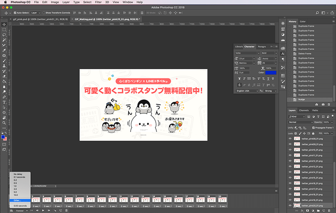Click Underline style in Character panel
This screenshot has height=213, width=336.
tap(268, 79)
